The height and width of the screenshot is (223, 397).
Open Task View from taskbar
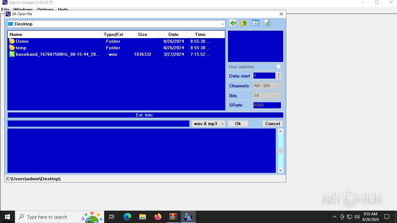pos(112,217)
